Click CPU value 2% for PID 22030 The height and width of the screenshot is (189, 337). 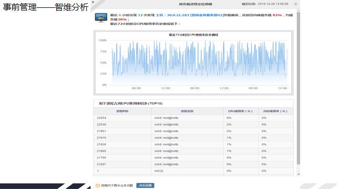229,124
